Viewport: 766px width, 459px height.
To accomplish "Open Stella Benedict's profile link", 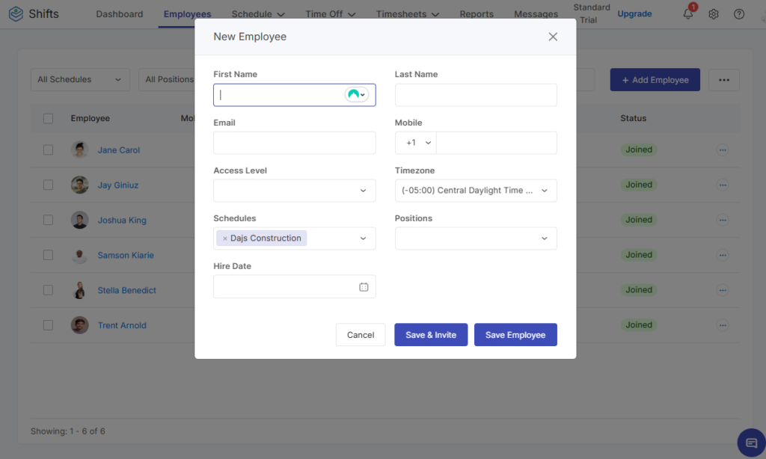I will tap(126, 290).
